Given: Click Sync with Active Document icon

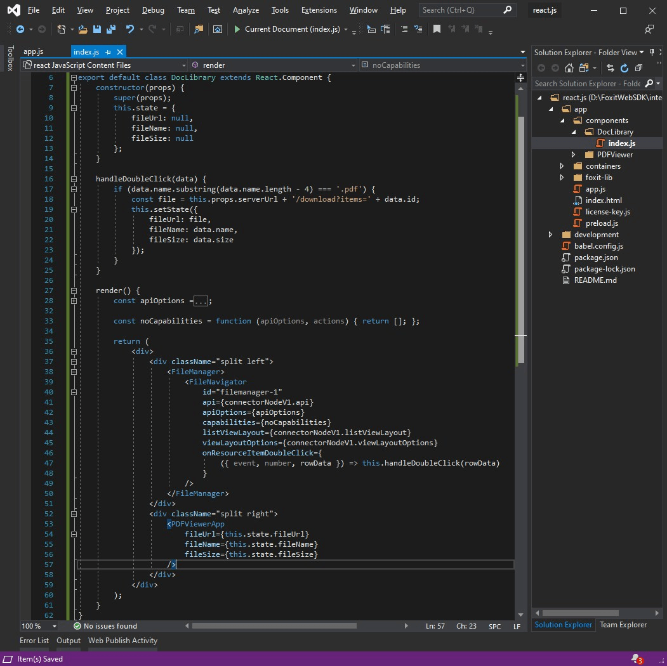Looking at the screenshot, I should tap(611, 68).
